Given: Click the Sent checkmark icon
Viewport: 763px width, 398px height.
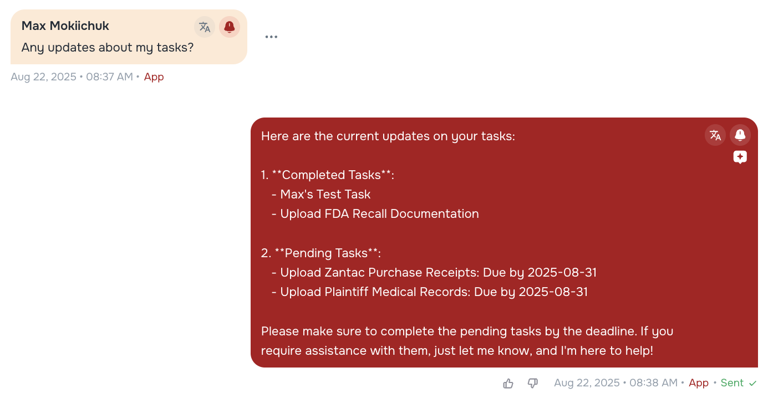Looking at the screenshot, I should pyautogui.click(x=753, y=382).
